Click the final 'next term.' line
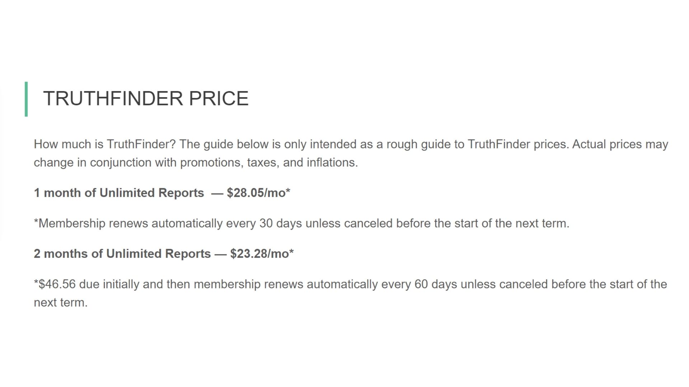Viewport: 689px width, 387px height. click(61, 302)
